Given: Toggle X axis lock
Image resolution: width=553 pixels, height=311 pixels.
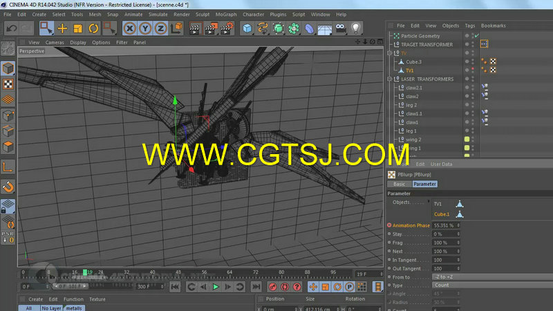Looking at the screenshot, I should [130, 28].
